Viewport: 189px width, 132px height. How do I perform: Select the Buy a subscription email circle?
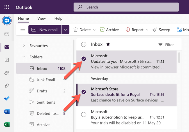pyautogui.click(x=83, y=115)
